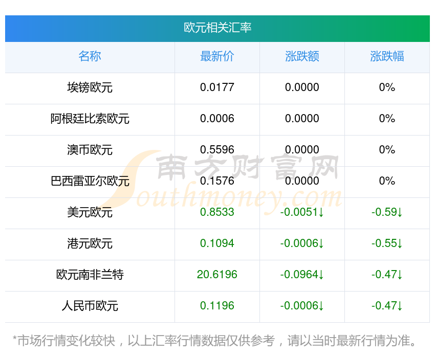This screenshot has width=435, height=357.
Task: Click the 0.5596 latest price value
Action: pos(217,150)
